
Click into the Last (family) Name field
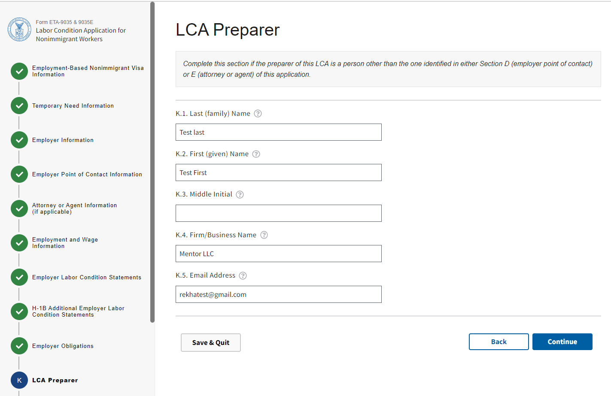[278, 132]
